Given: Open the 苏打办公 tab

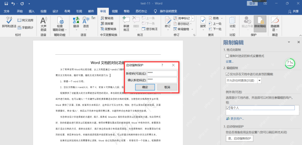Looking at the screenshot, I should pos(141,11).
